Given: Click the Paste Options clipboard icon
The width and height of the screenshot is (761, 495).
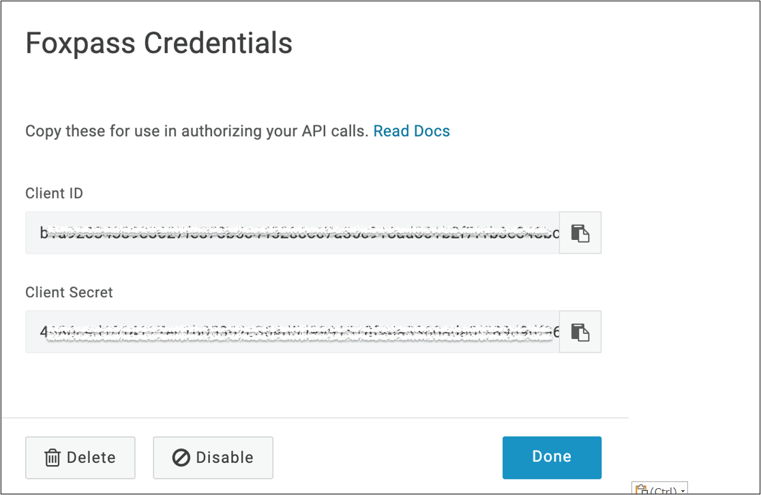Looking at the screenshot, I should point(642,489).
